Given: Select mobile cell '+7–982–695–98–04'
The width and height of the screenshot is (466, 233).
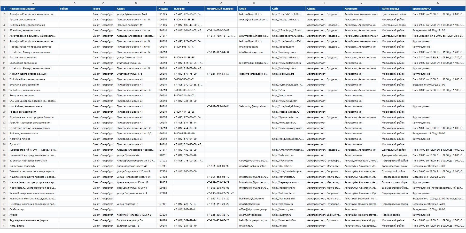Looking at the screenshot, I should pyautogui.click(x=221, y=106).
